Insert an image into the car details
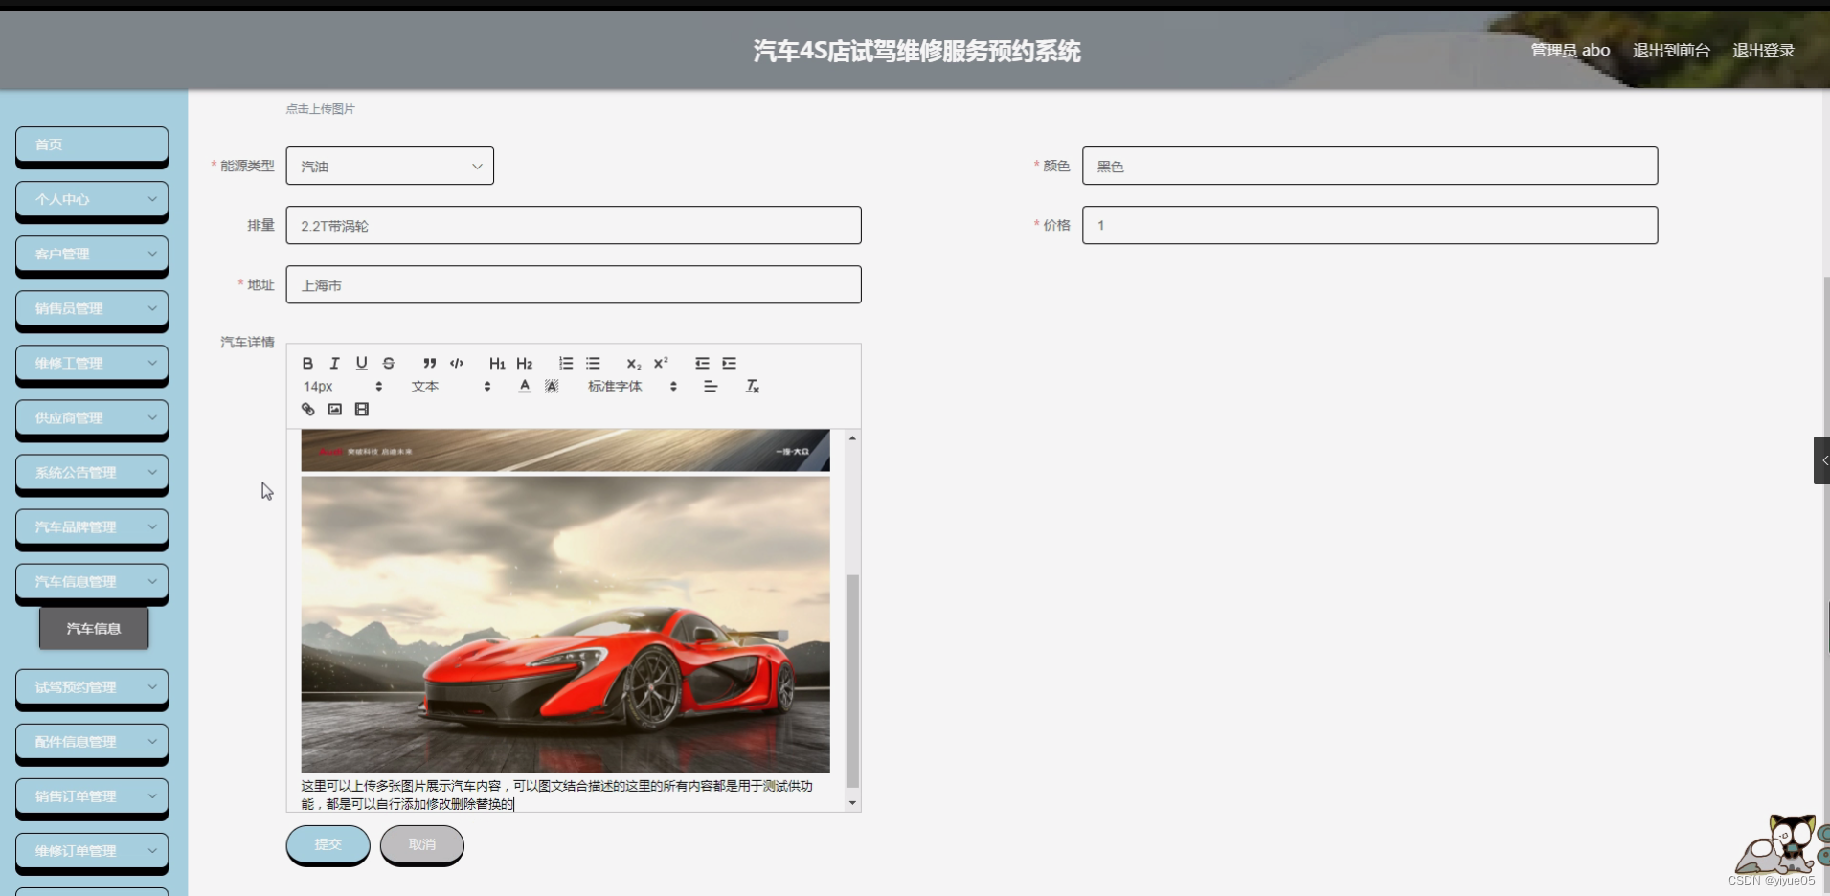This screenshot has height=896, width=1830. tap(334, 409)
